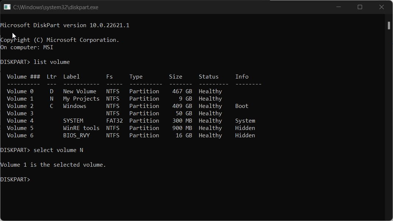393x221 pixels.
Task: Click the 'Volume ###' column header
Action: [x=23, y=77]
